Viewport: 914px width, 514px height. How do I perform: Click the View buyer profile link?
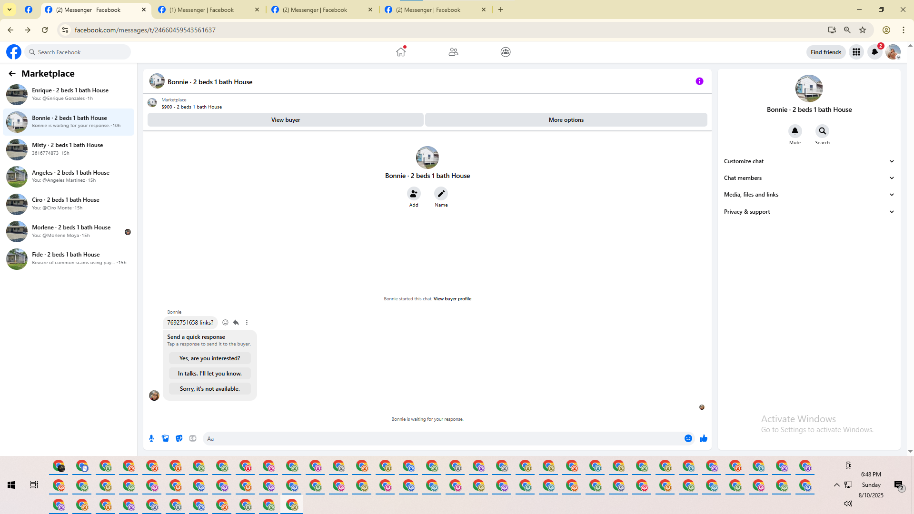tap(452, 299)
